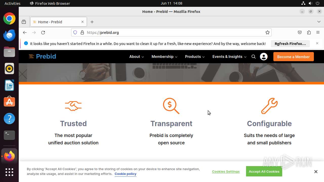This screenshot has height=182, width=324.
Task: Open the clock and calendar menu
Action: pos(171,3)
